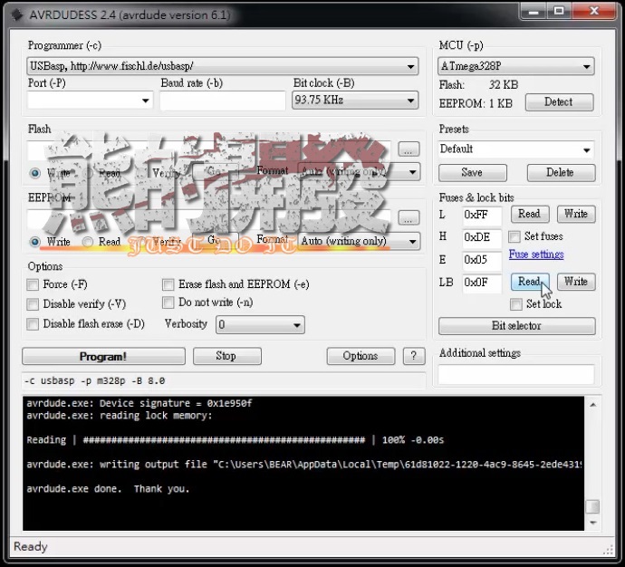Enable Erase flash and EEPROM (-e) checkbox
The height and width of the screenshot is (567, 625).
point(168,284)
